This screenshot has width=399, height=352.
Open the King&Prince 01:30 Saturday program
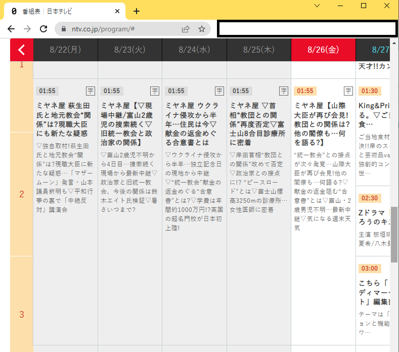(x=374, y=115)
